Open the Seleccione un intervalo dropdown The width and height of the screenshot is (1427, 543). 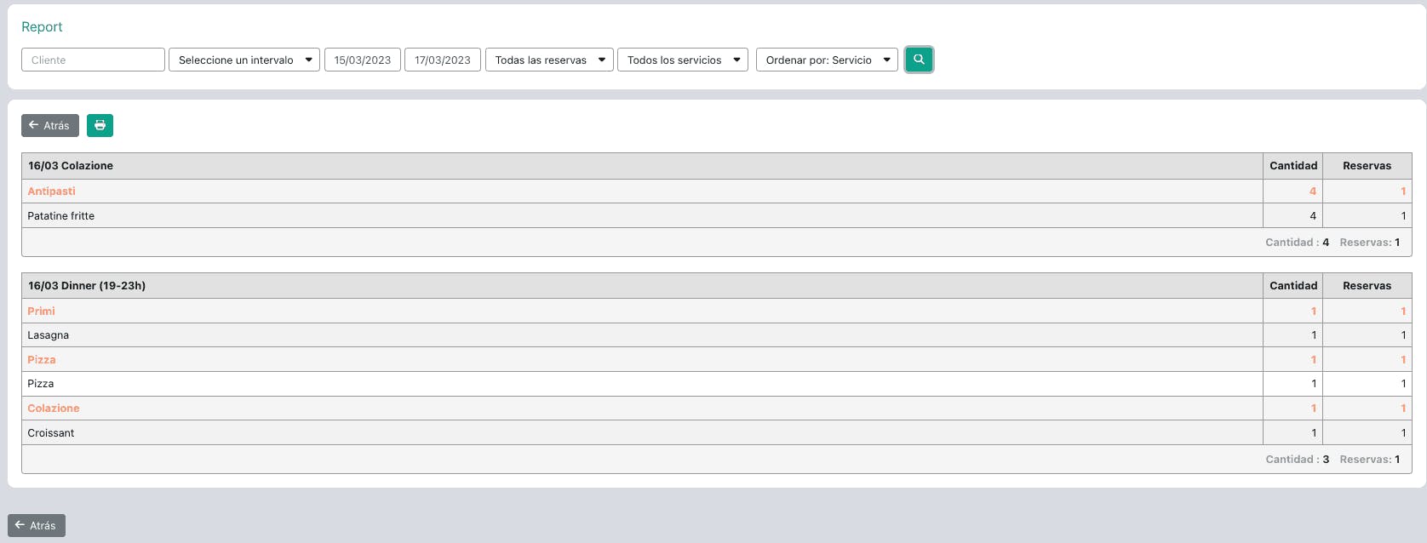pyautogui.click(x=244, y=60)
